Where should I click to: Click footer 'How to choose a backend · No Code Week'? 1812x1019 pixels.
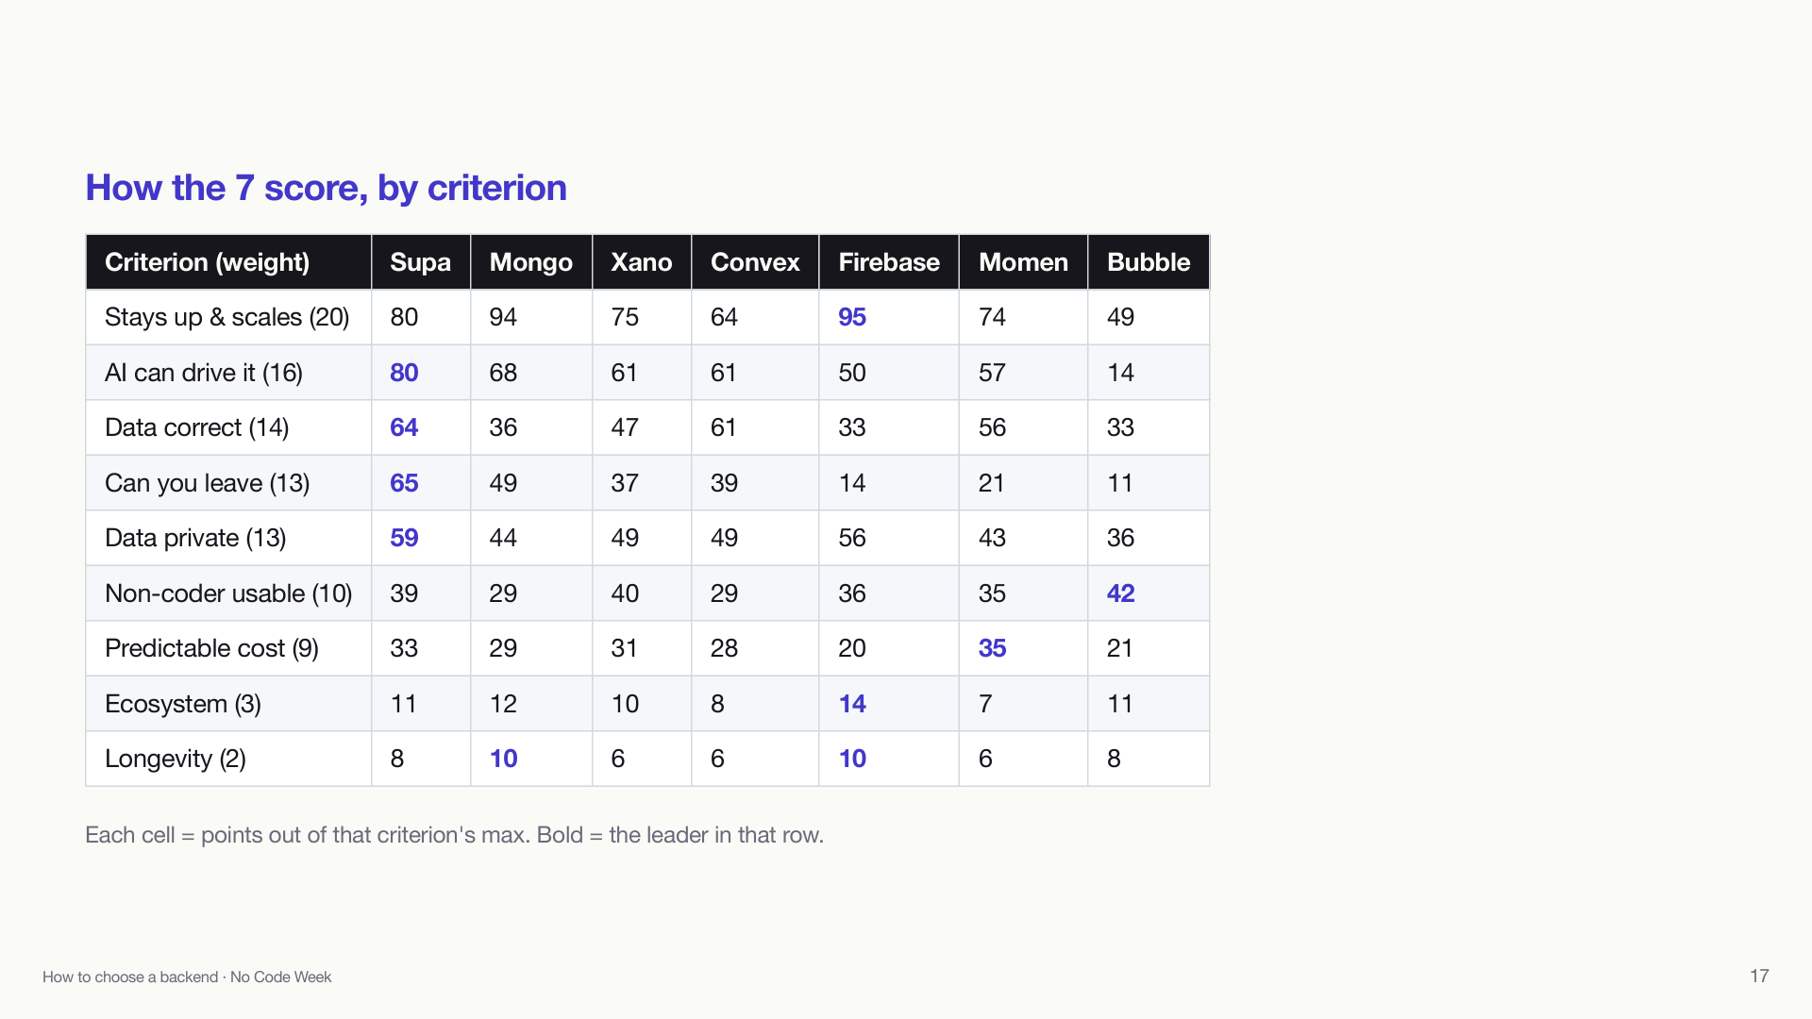click(x=187, y=977)
